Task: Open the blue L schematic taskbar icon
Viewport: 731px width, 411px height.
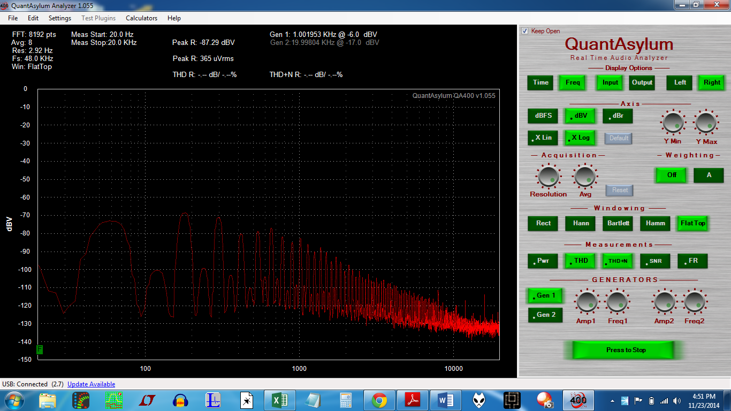Action: point(213,400)
